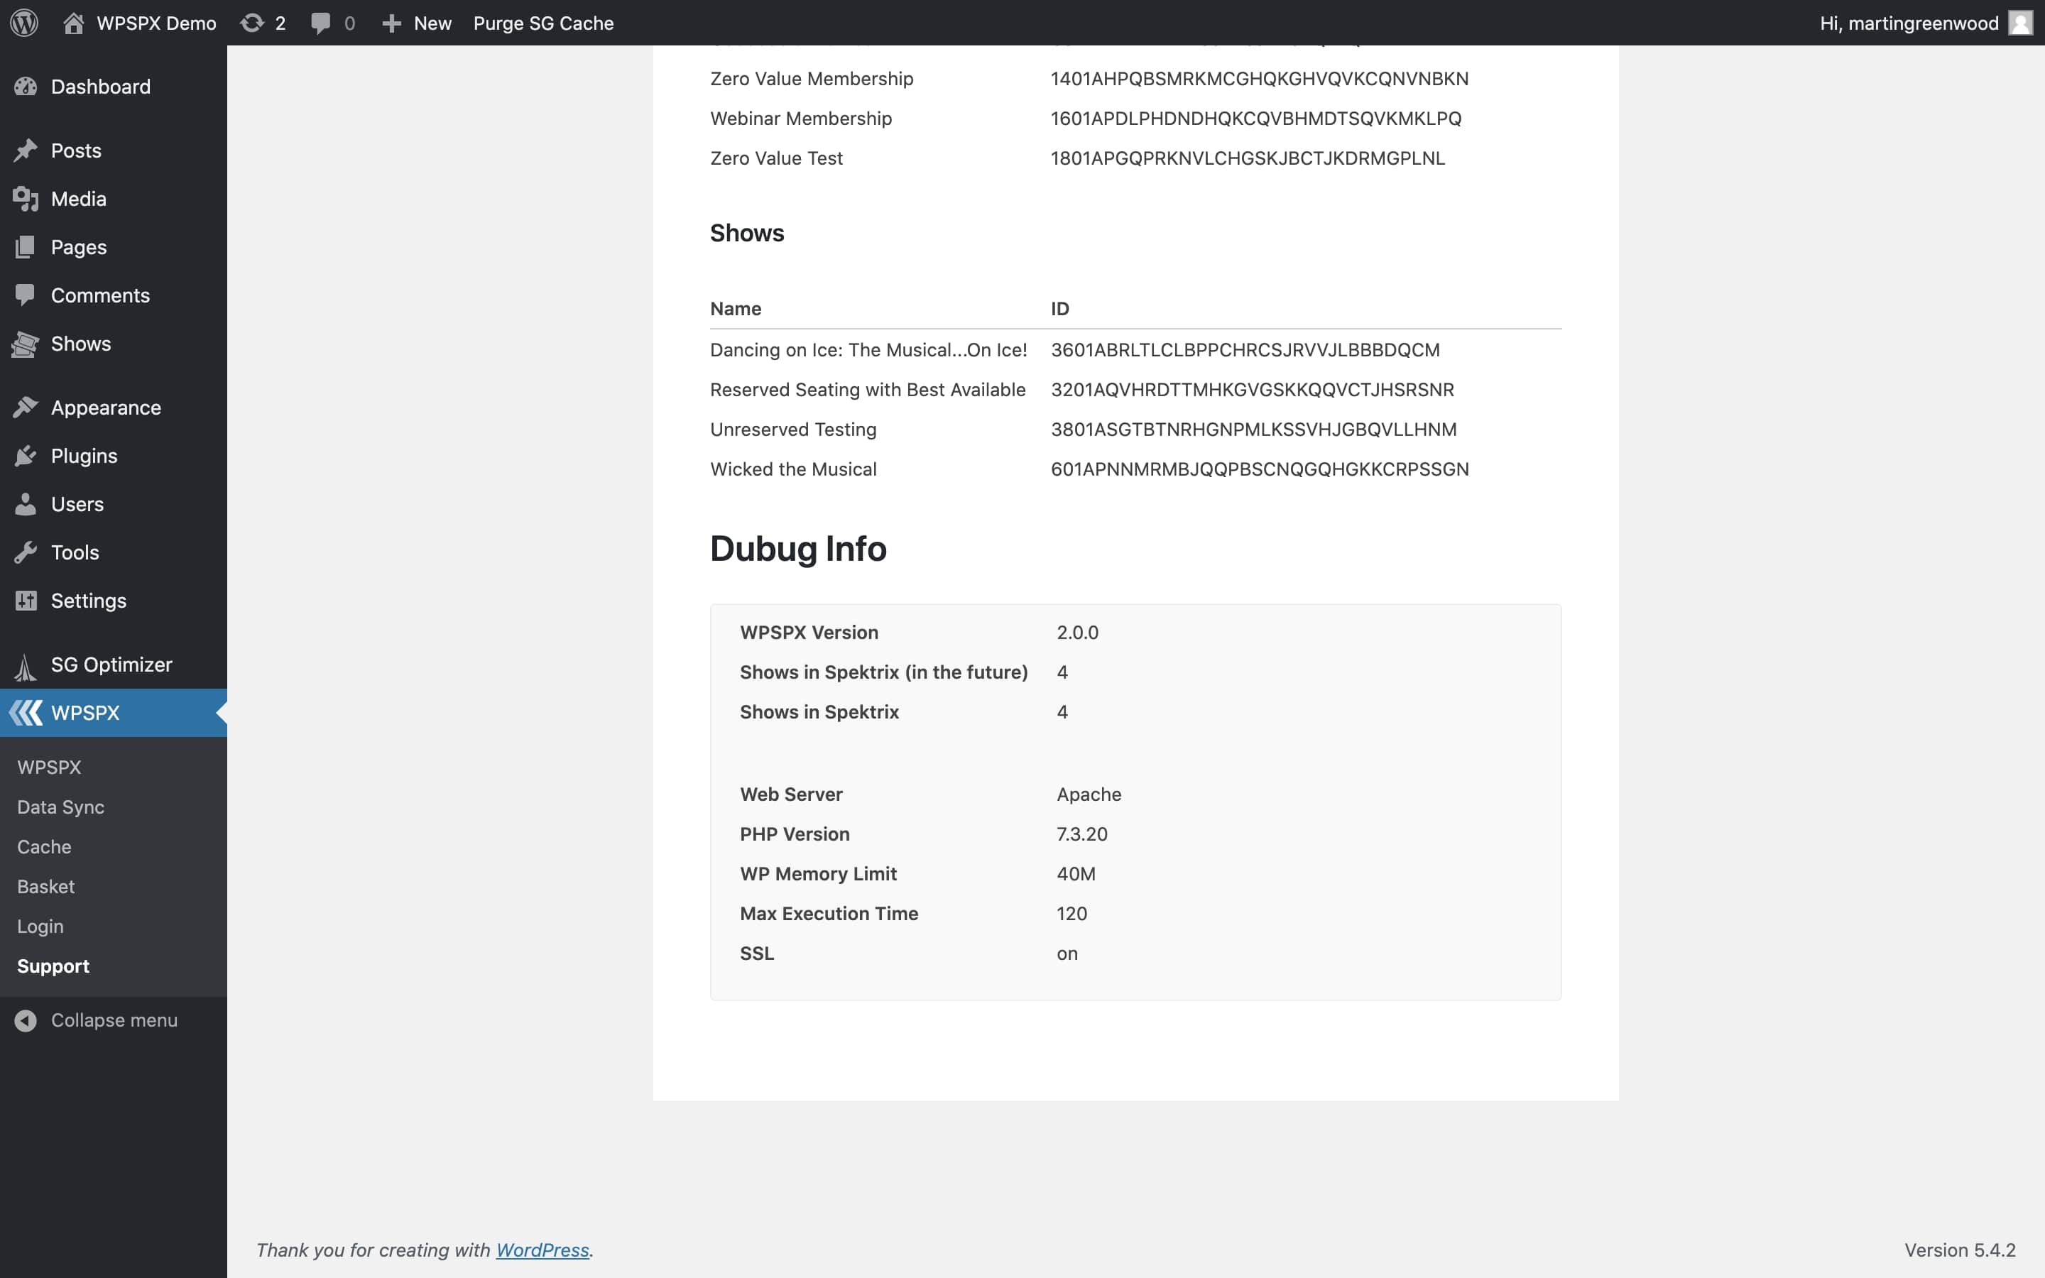Screen dimensions: 2045x1278
Task: Open the Support submenu page
Action: coord(53,966)
